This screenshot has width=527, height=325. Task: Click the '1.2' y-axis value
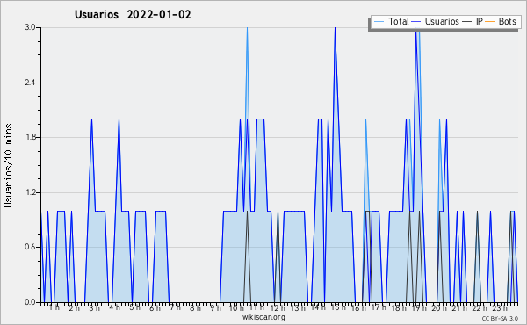30,192
